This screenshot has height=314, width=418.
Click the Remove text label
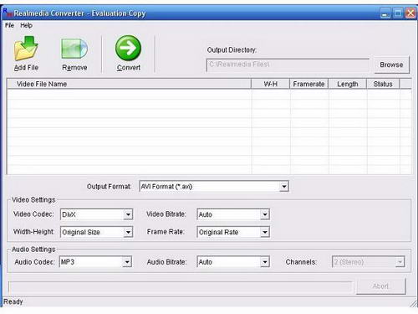click(74, 68)
